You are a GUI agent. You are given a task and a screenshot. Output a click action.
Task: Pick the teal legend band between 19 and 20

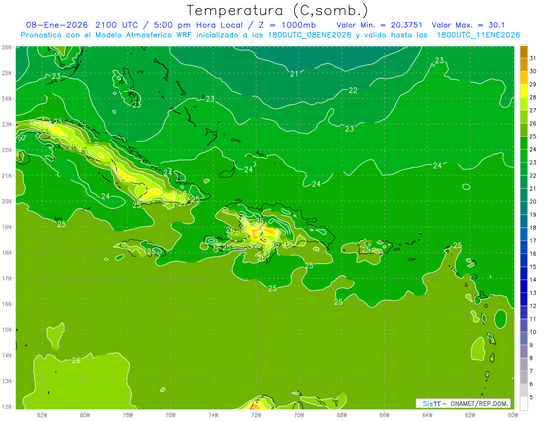524,208
